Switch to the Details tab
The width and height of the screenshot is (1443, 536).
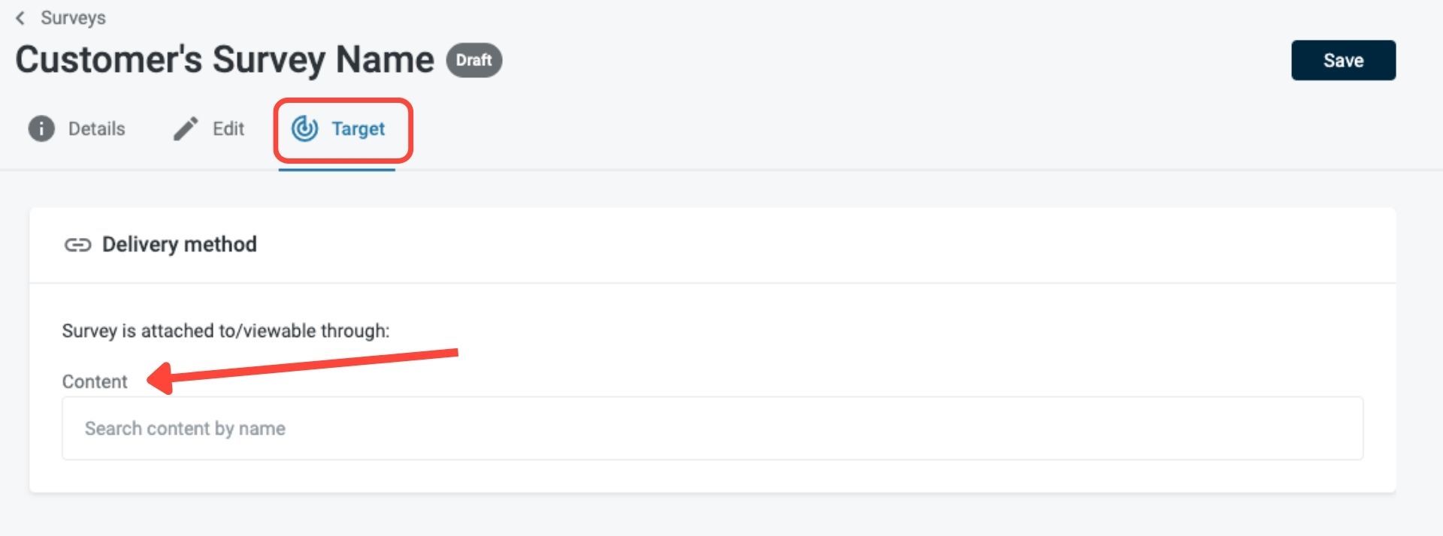(x=96, y=129)
